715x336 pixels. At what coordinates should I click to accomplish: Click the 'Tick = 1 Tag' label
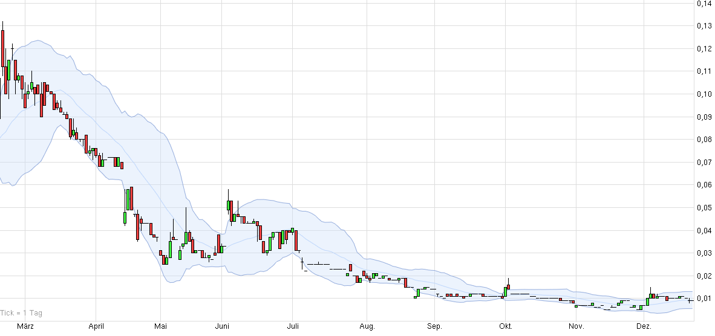pyautogui.click(x=21, y=313)
